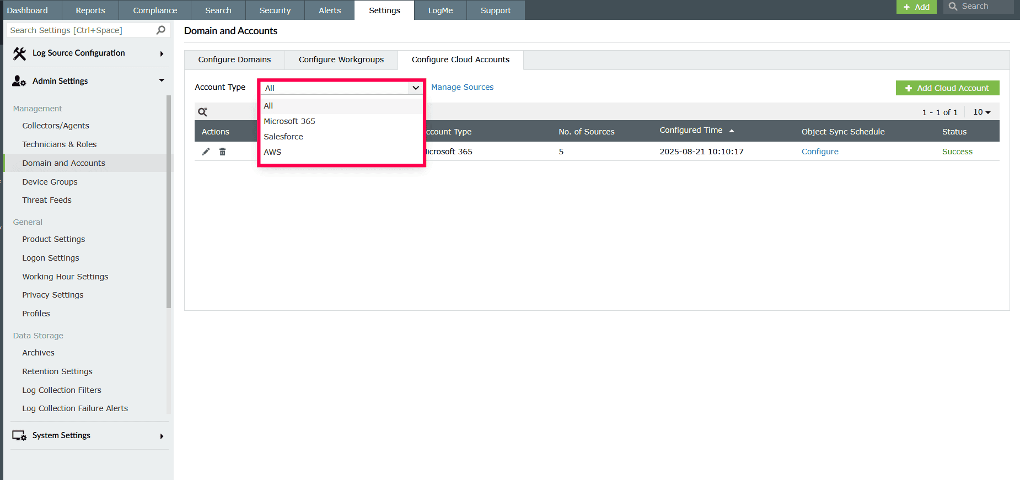Click Status column header
This screenshot has width=1020, height=480.
click(954, 132)
